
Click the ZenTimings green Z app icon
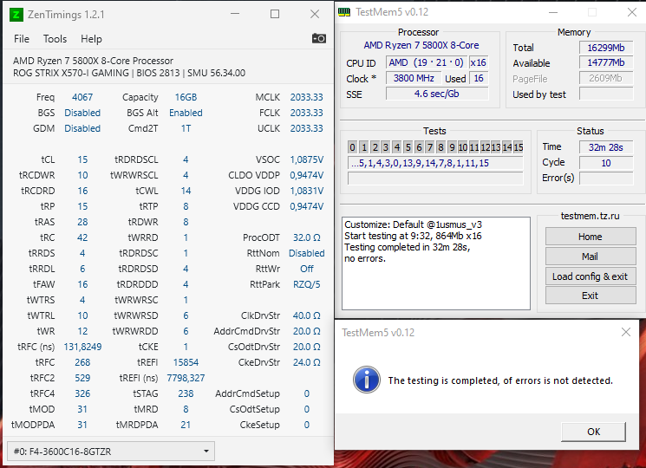click(x=16, y=15)
